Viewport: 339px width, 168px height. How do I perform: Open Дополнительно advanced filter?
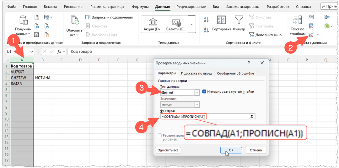[265, 35]
